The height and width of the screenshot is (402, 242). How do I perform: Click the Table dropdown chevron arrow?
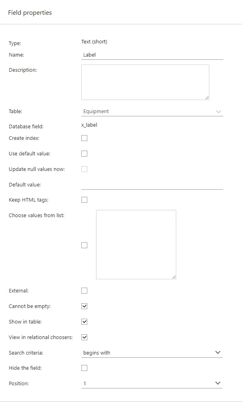[218, 112]
